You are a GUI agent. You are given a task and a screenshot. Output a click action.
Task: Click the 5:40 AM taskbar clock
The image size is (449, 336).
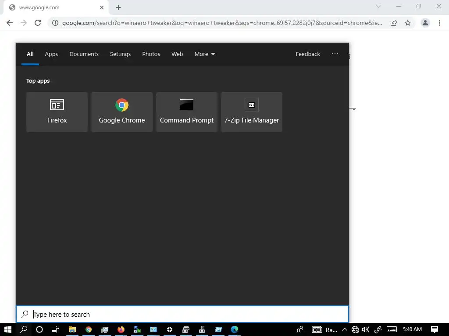click(x=412, y=329)
